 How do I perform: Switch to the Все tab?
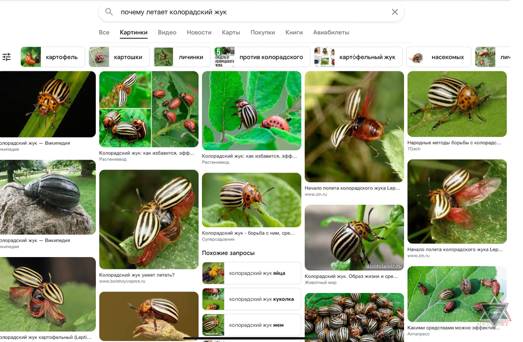[104, 32]
